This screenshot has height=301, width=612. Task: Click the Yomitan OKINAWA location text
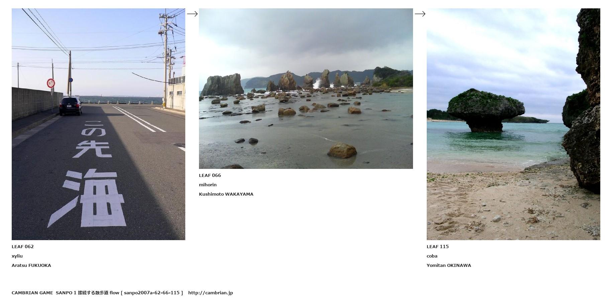click(449, 265)
